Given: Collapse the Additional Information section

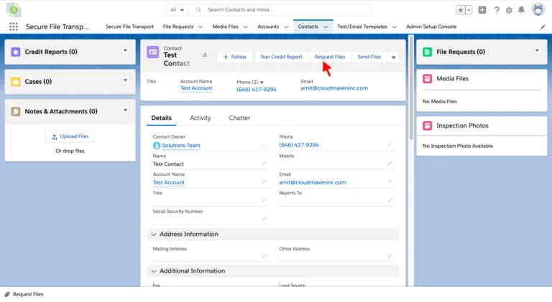Looking at the screenshot, I should point(154,271).
